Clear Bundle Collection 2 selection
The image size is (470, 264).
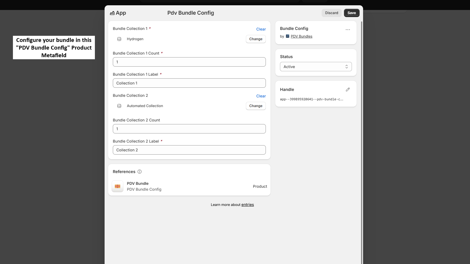(261, 96)
